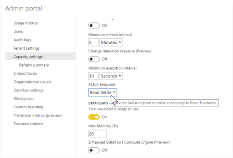This screenshot has height=158, width=233.
Task: Click the Minimum execution interval value field
Action: (93, 76)
